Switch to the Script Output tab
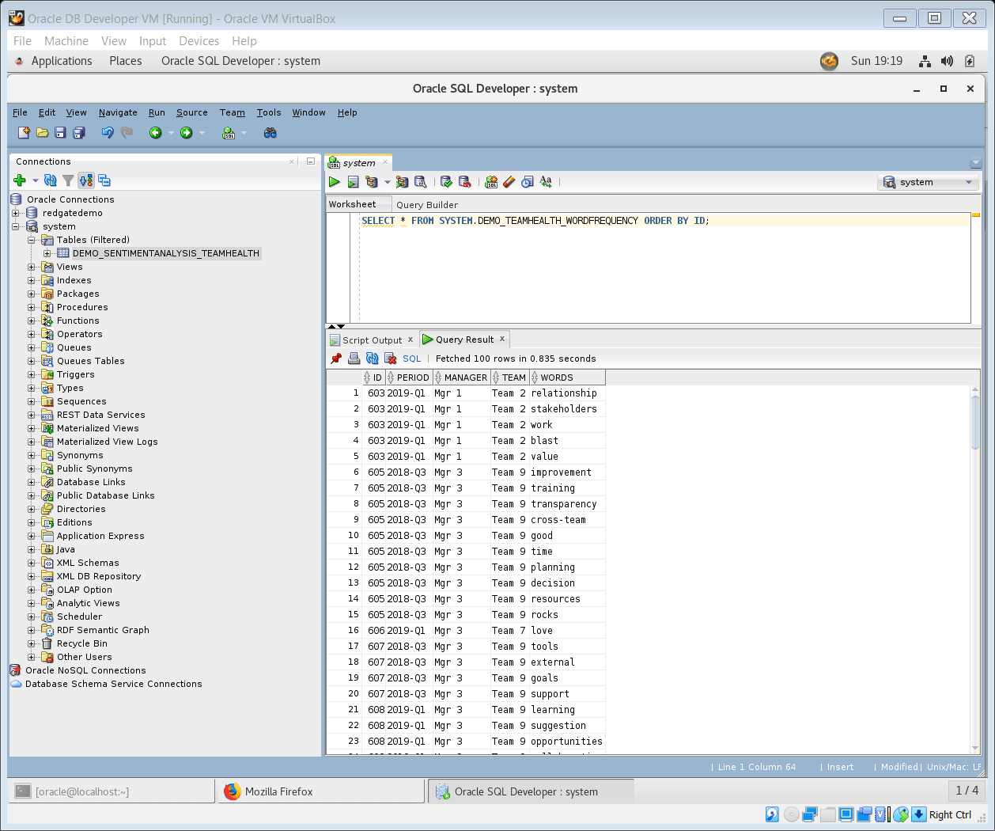 point(372,340)
